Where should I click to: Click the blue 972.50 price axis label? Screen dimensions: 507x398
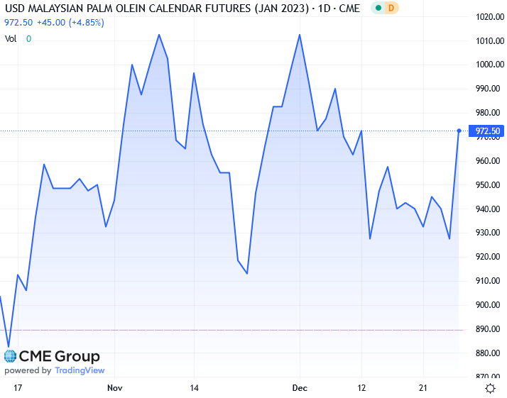tap(486, 131)
